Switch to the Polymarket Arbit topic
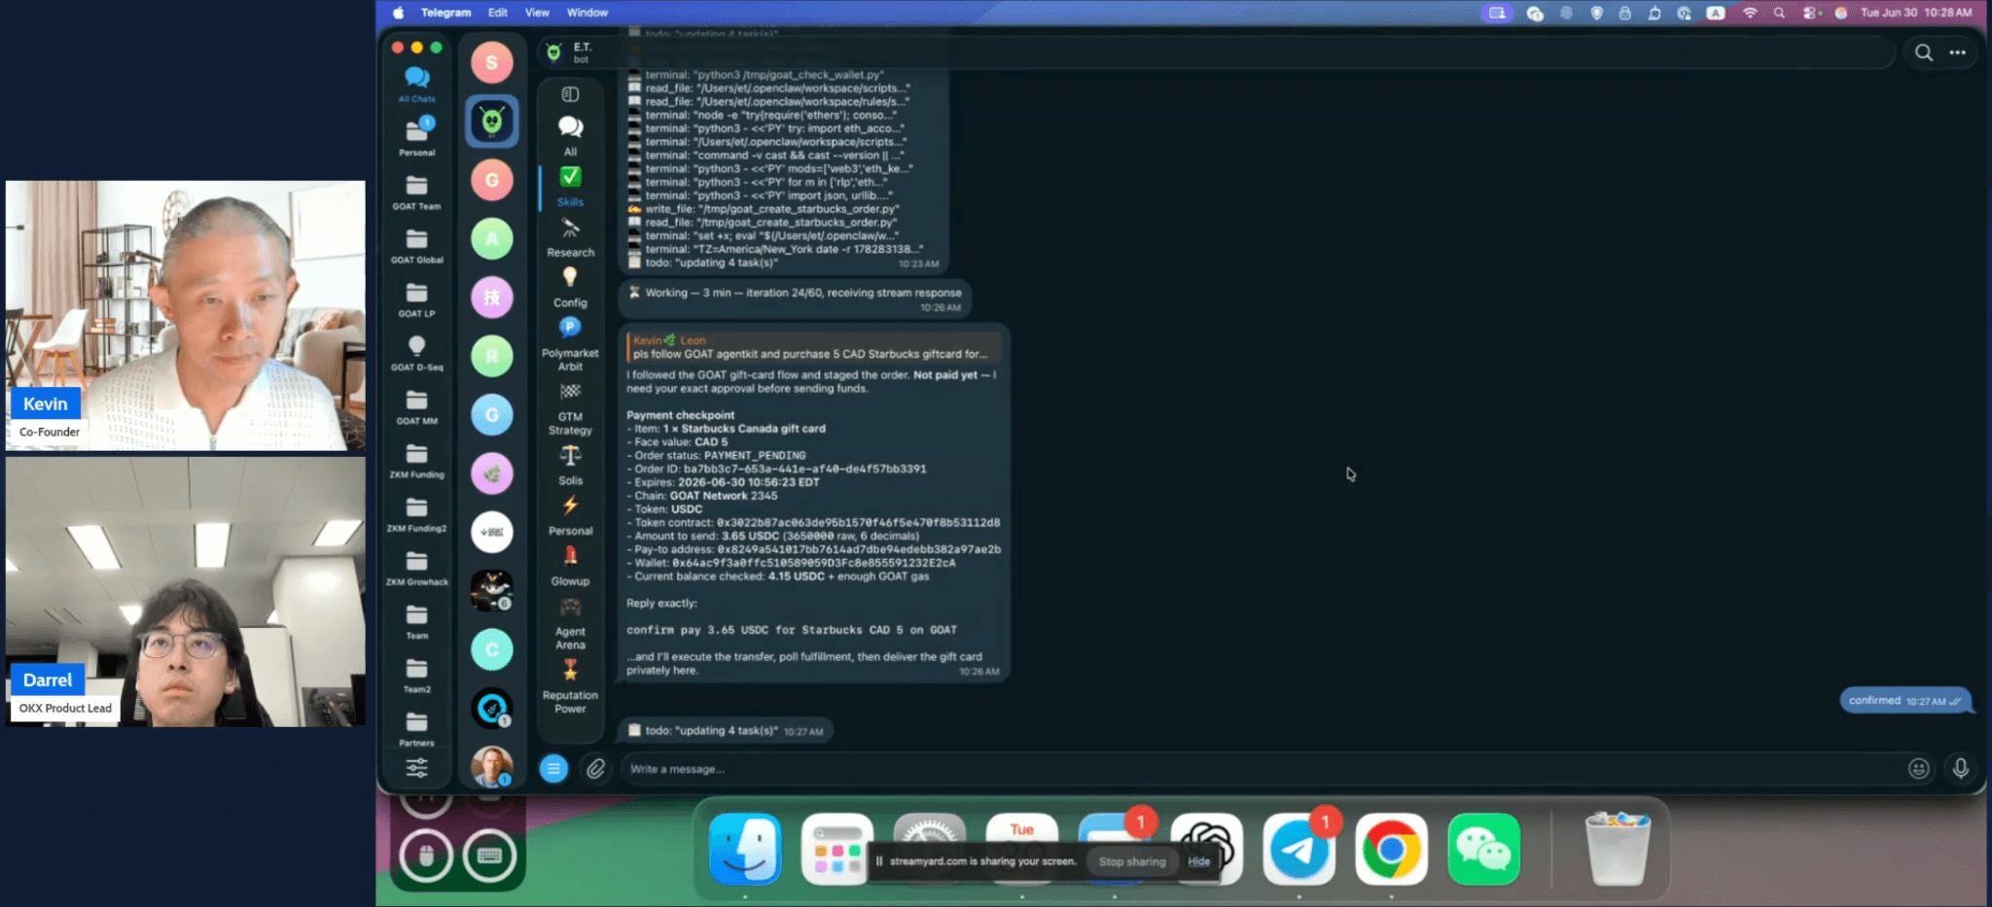Screen dimensions: 1992x907 coord(570,344)
